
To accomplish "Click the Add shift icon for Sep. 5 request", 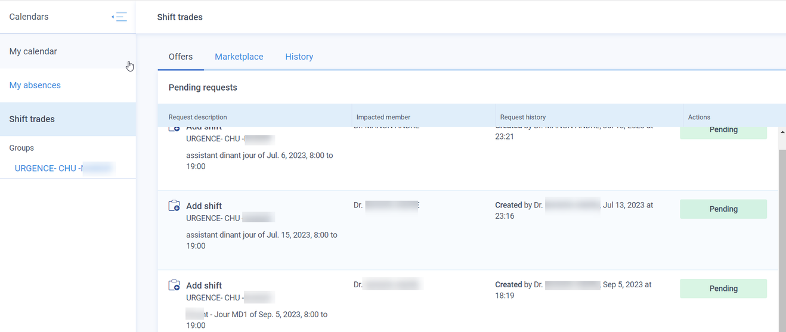I will click(x=174, y=286).
